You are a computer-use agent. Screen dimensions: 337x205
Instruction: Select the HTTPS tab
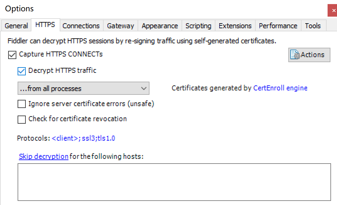[45, 25]
